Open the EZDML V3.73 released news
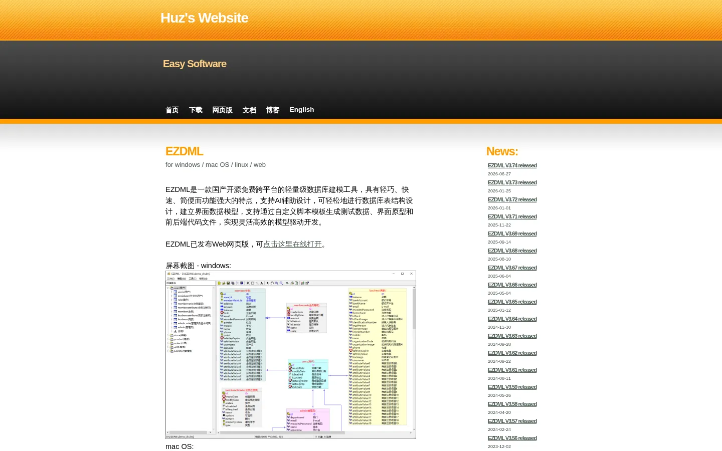The height and width of the screenshot is (451, 722). coord(512,182)
